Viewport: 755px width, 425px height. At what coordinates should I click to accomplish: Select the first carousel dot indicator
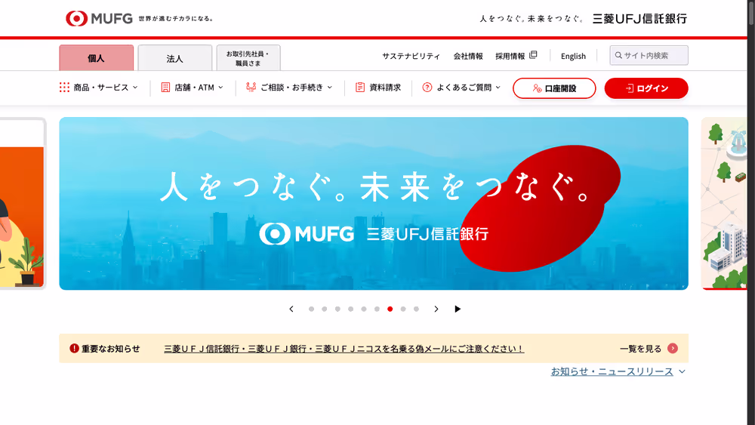tap(311, 309)
